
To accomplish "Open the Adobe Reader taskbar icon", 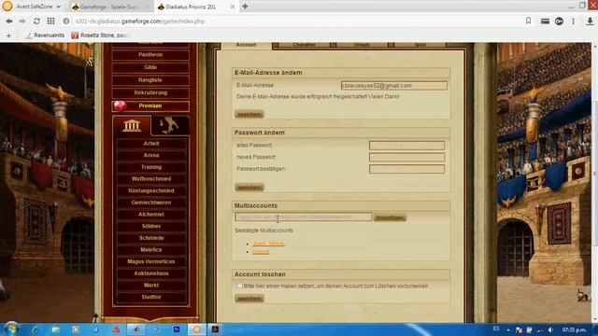I will [215, 329].
